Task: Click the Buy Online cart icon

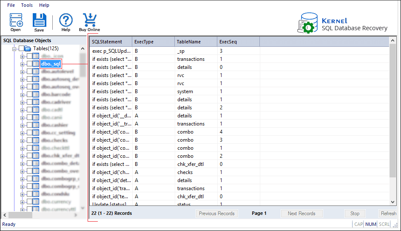Action: 89,20
